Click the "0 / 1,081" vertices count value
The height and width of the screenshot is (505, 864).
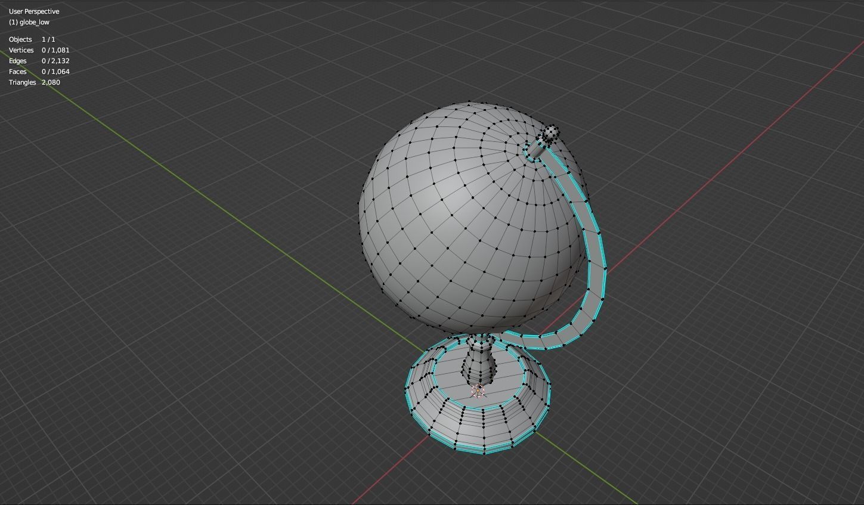click(x=55, y=50)
